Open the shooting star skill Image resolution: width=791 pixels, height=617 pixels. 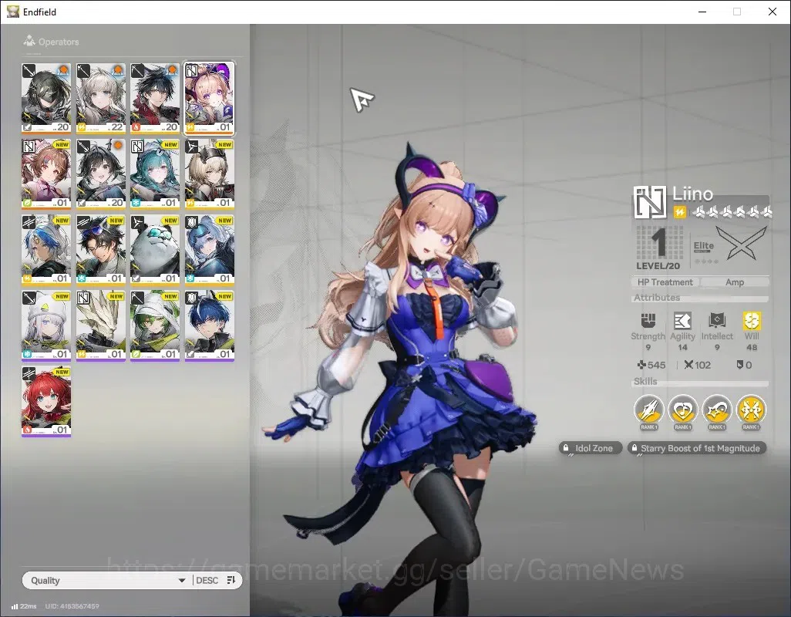[x=717, y=409]
